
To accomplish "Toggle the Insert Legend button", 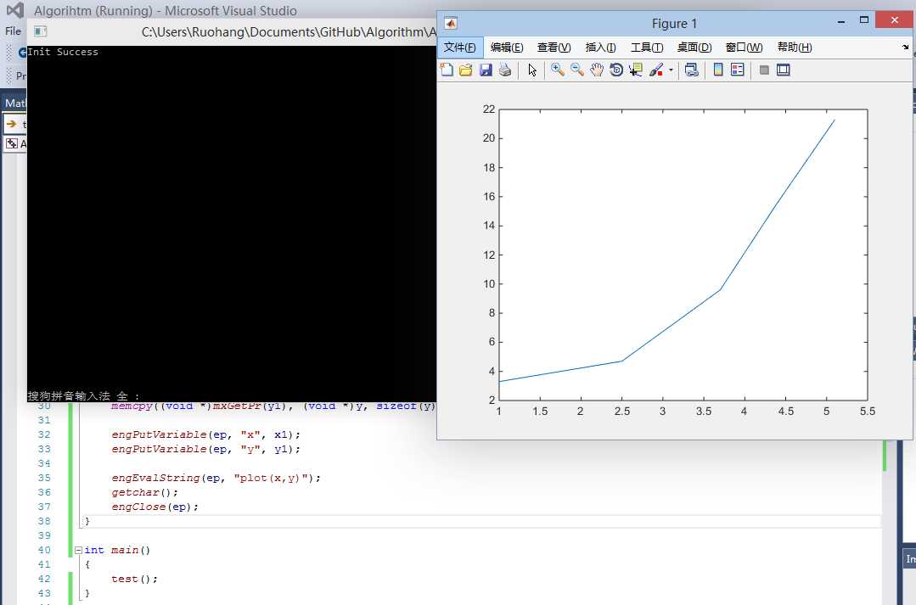I will (738, 70).
